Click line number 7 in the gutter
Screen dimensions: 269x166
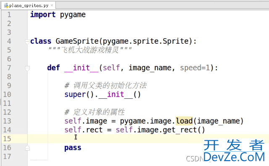tap(9, 68)
